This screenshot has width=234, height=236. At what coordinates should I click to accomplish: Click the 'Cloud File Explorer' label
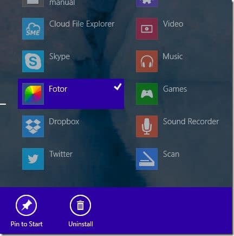[82, 24]
